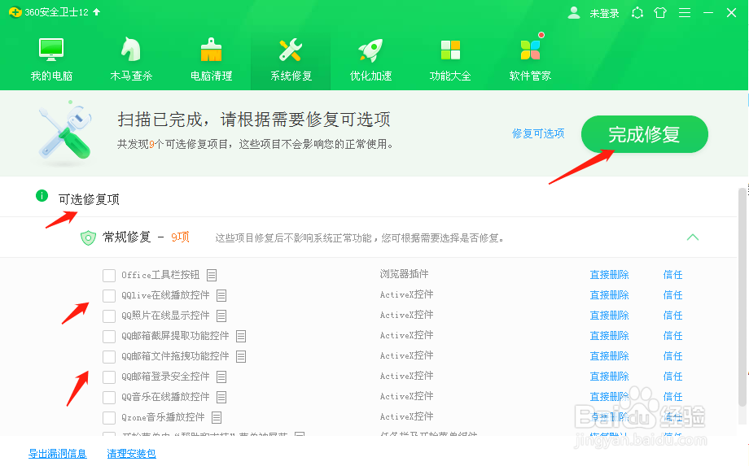Open details icon for Qzone音乐播放控件

217,418
